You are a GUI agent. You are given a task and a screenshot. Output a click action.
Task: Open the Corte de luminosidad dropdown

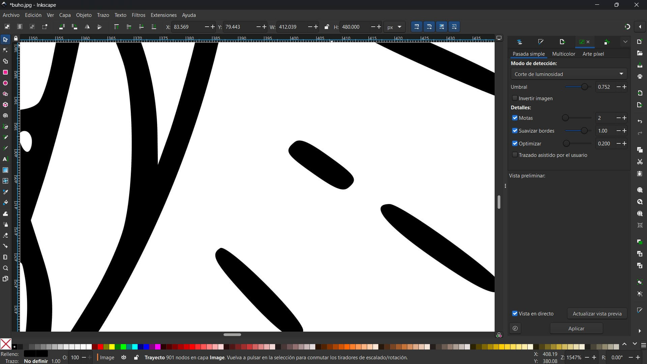coord(569,74)
